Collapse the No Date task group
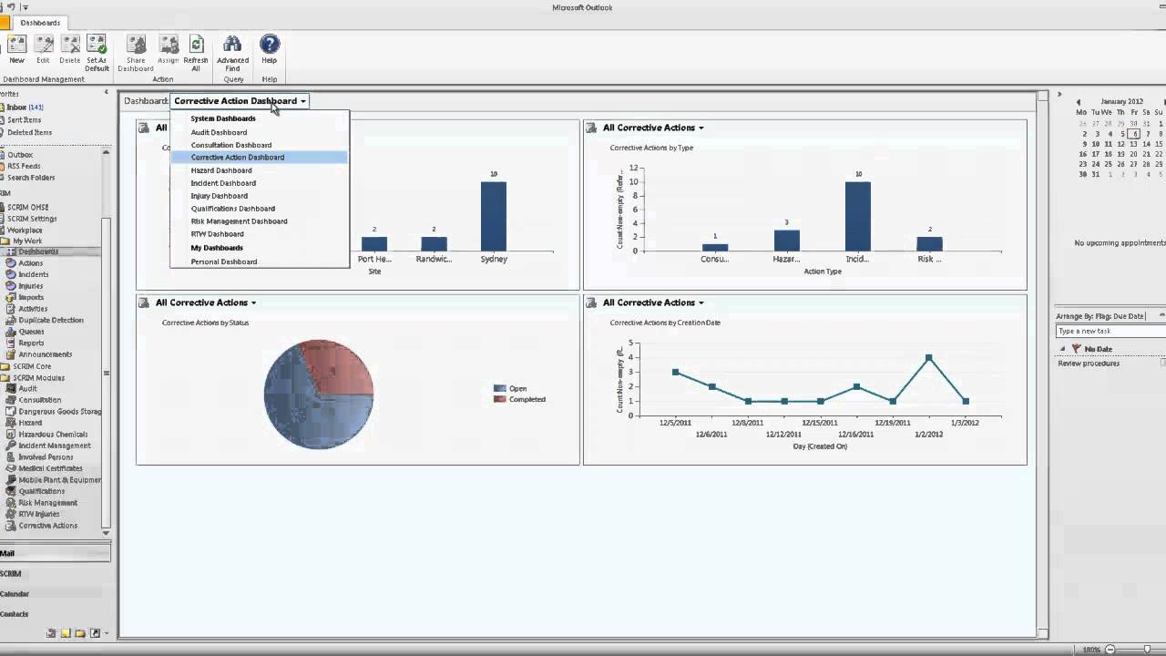1166x656 pixels. coord(1062,349)
